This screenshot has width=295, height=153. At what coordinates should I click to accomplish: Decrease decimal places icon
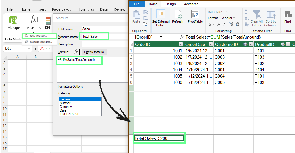(x=237, y=24)
